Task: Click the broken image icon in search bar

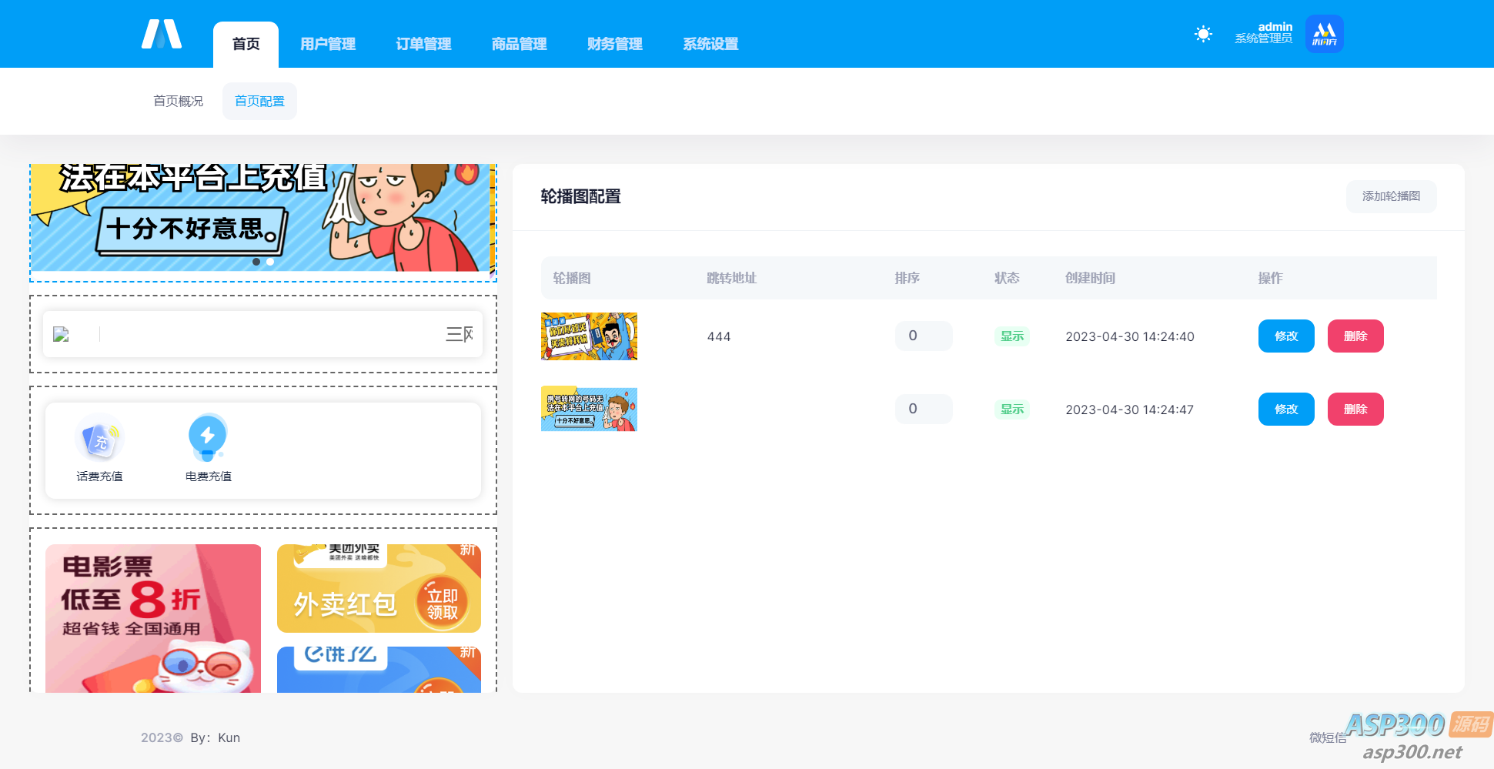Action: point(61,334)
